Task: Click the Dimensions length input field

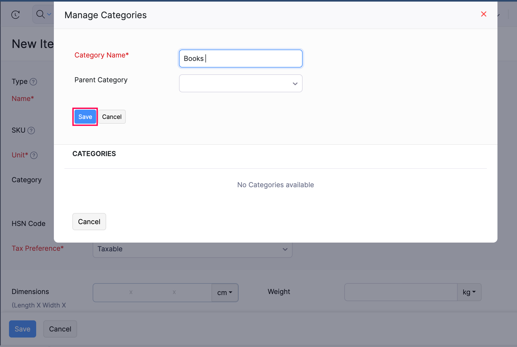Action: point(111,292)
